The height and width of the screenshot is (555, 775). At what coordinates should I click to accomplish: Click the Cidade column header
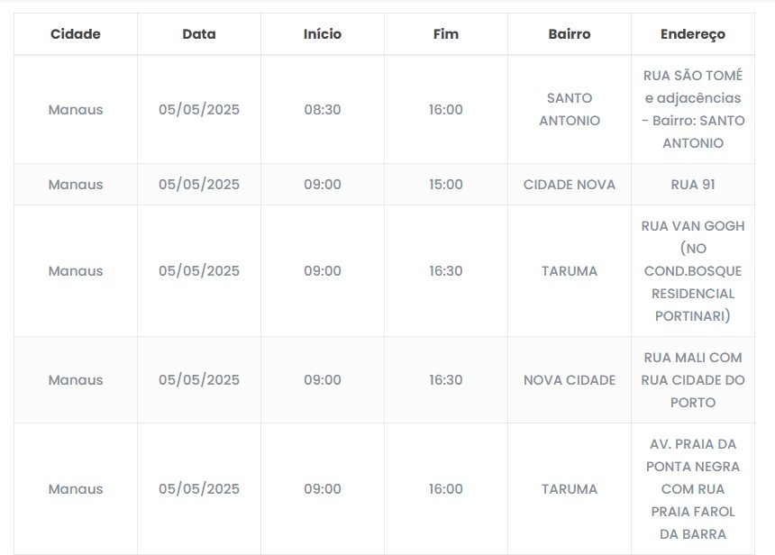(x=76, y=34)
